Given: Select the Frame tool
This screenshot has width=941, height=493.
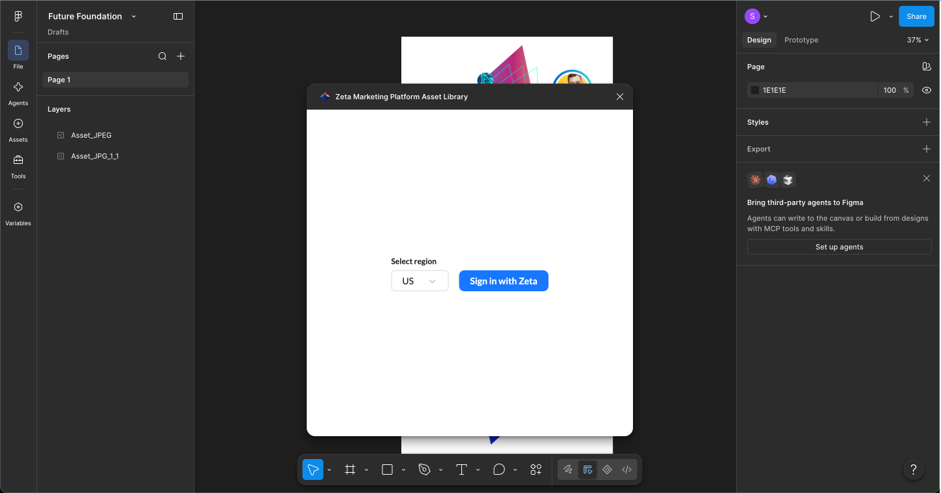Looking at the screenshot, I should click(350, 469).
